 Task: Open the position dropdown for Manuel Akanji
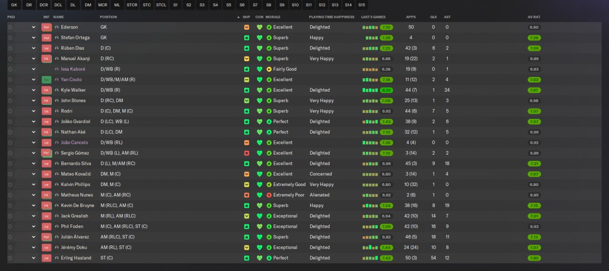click(34, 59)
